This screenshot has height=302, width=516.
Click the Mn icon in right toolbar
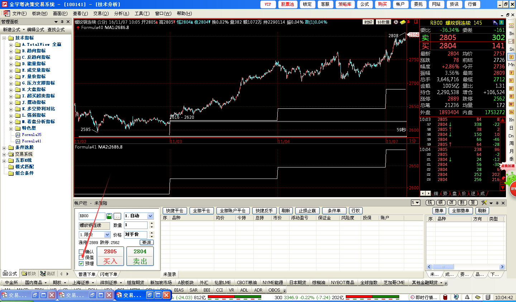coord(511,65)
